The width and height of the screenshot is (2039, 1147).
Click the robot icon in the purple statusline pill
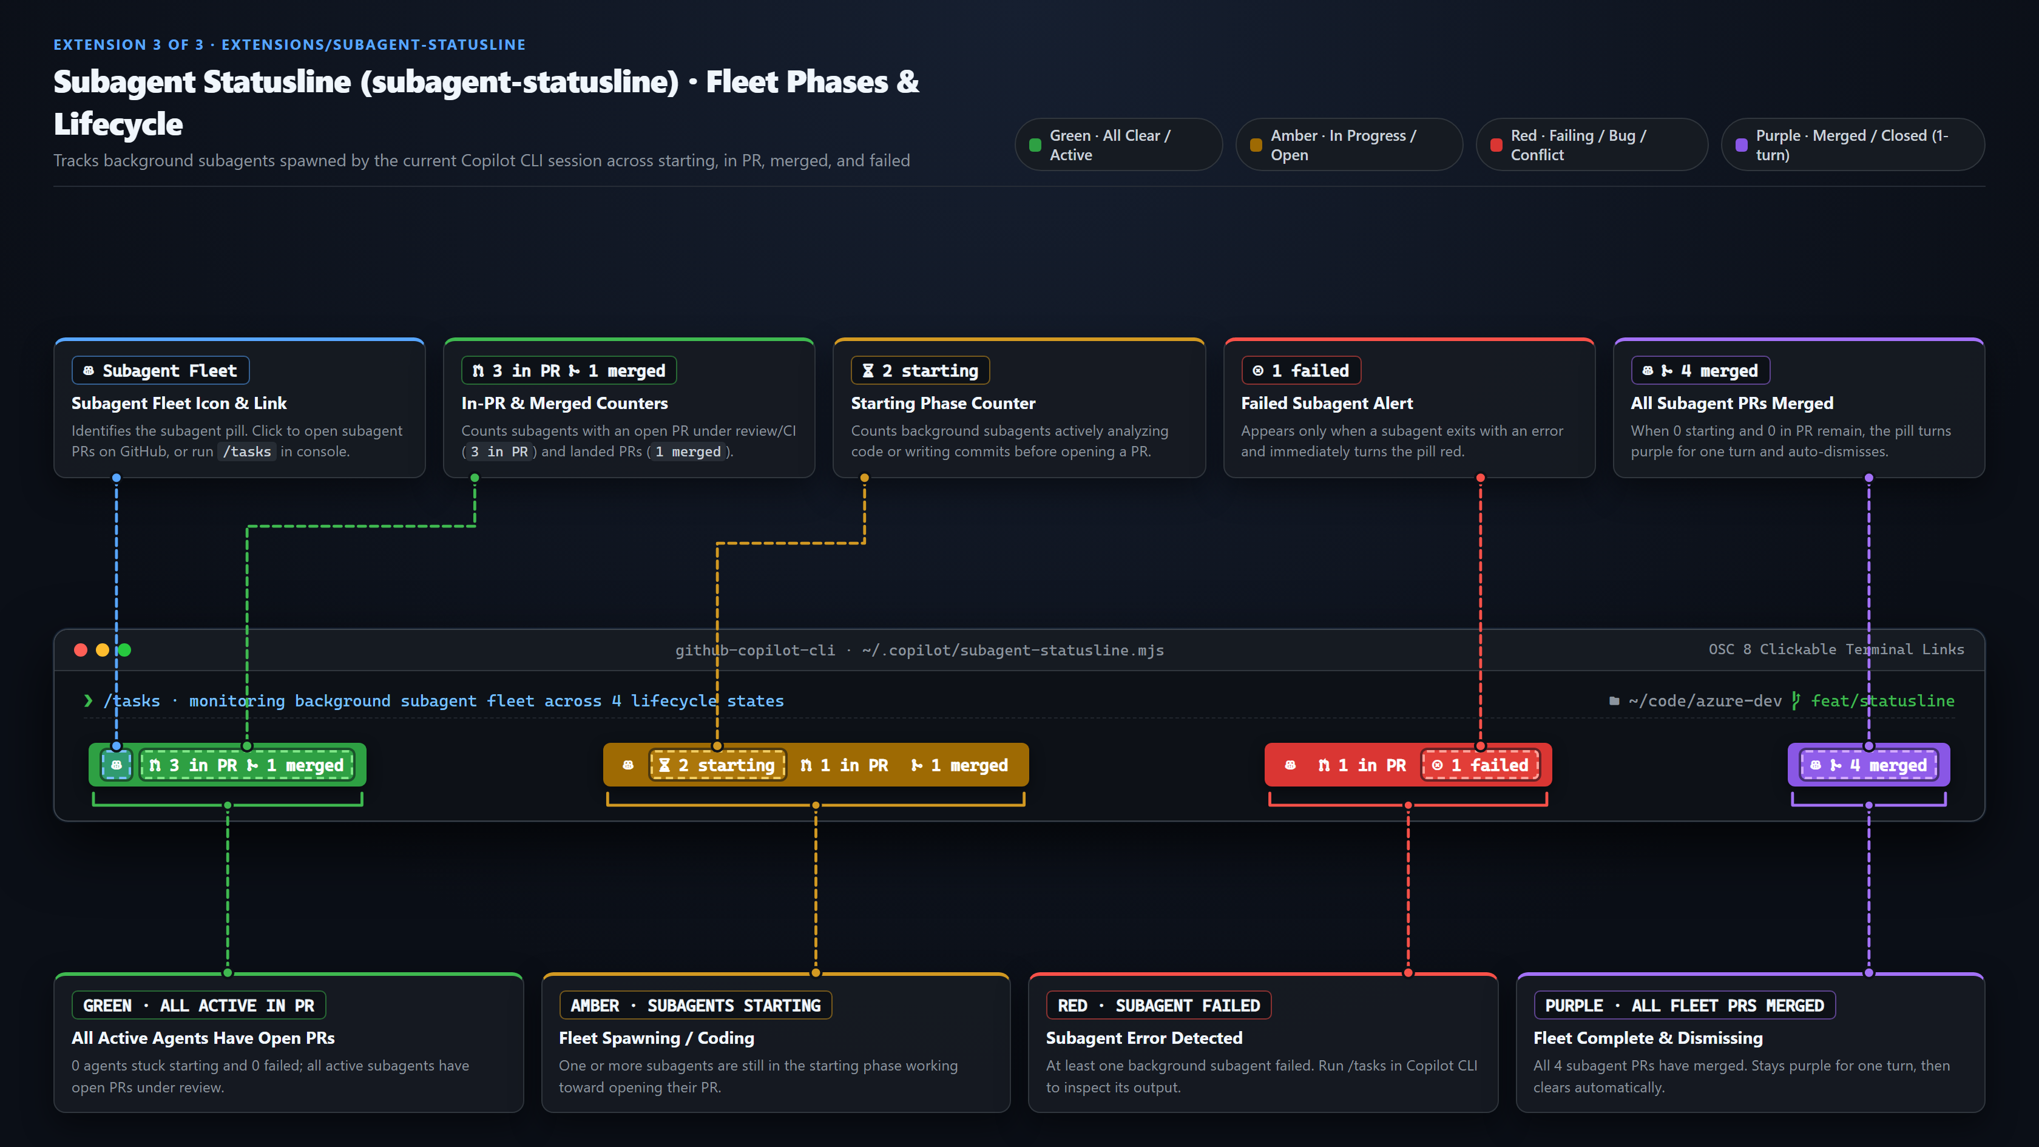[1815, 765]
